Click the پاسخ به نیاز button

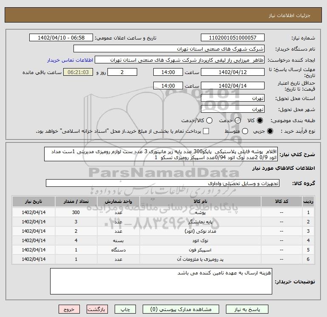247,309
